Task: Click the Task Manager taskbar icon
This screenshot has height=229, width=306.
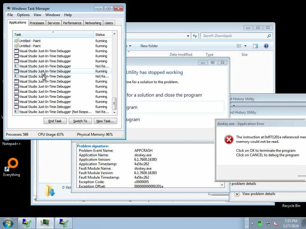Action: click(x=45, y=223)
